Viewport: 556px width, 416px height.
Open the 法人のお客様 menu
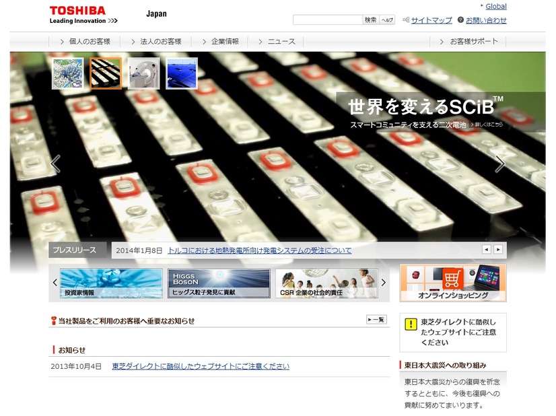[x=156, y=42]
